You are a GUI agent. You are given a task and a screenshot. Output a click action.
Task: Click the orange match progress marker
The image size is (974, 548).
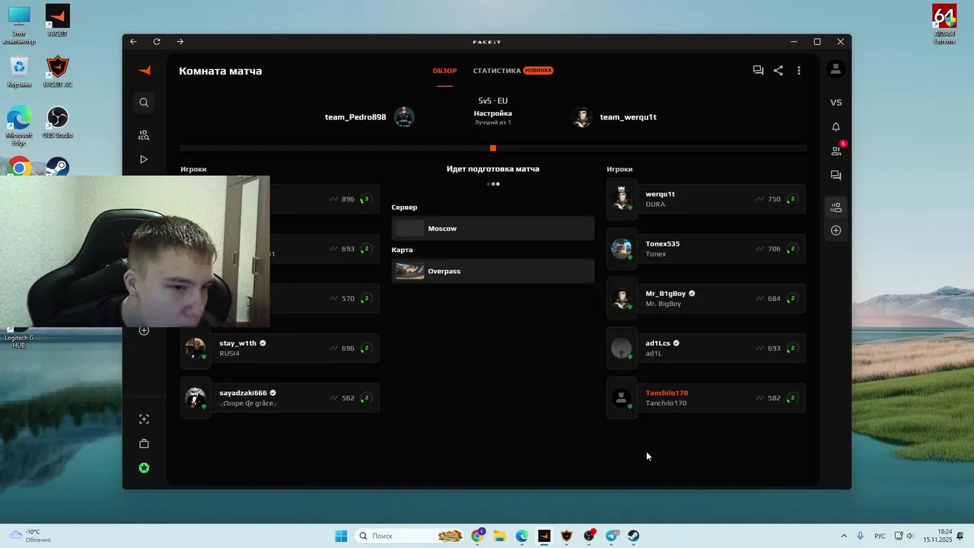pyautogui.click(x=493, y=148)
